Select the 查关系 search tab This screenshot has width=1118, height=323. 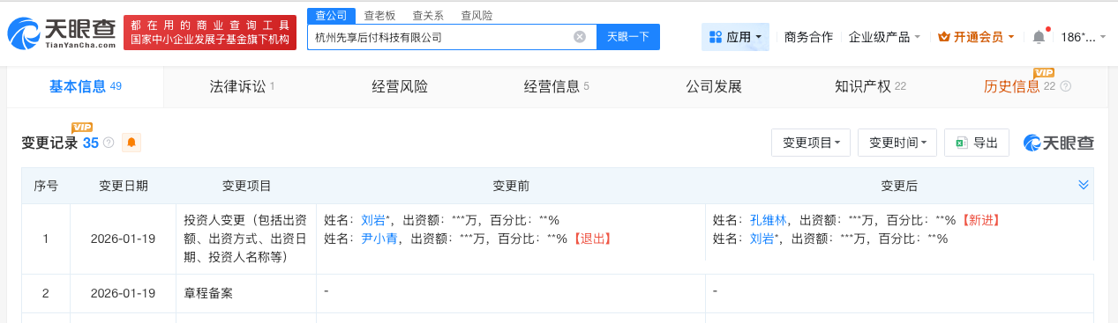pos(428,16)
